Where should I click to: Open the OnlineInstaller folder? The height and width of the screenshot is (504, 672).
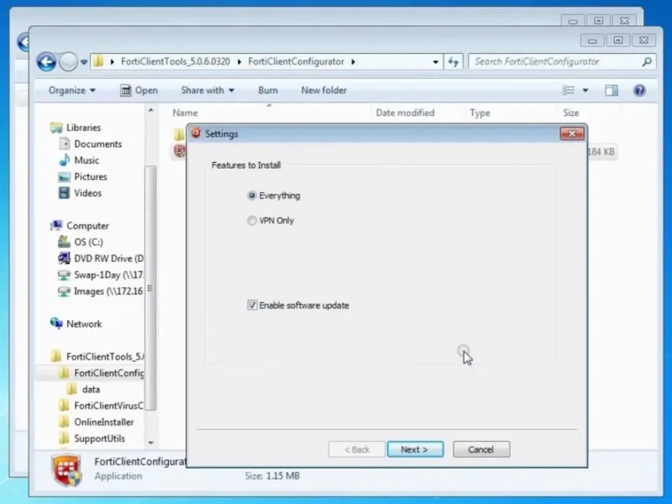point(103,423)
